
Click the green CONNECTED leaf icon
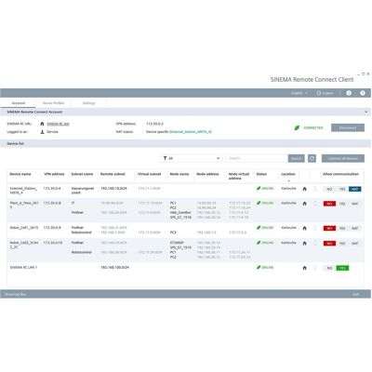(x=297, y=127)
